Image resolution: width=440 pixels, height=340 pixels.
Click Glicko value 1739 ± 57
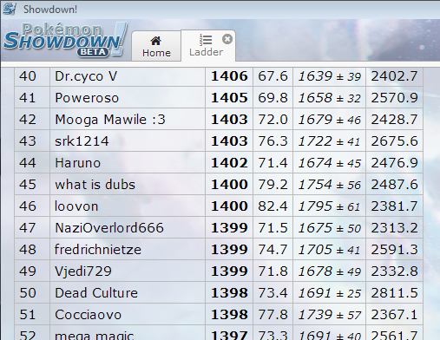tap(329, 315)
